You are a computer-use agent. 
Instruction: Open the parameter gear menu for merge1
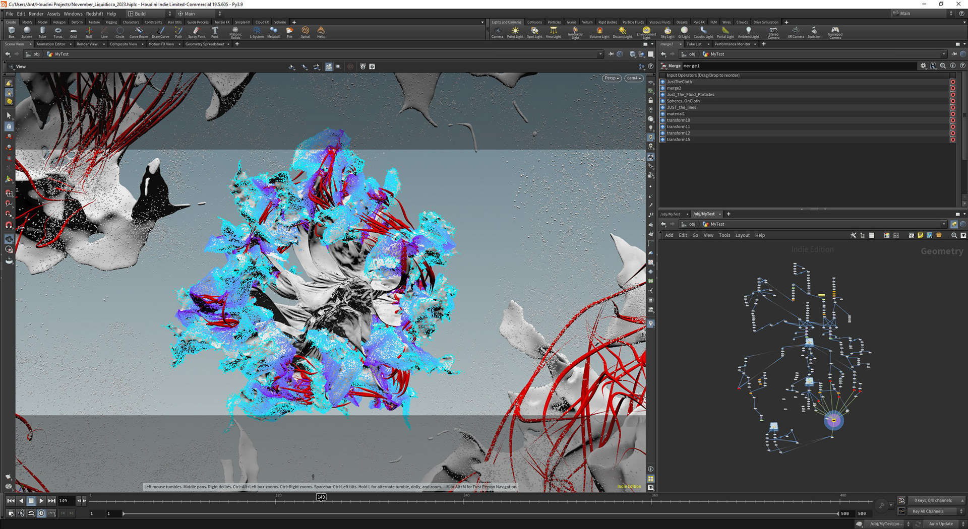coord(923,65)
